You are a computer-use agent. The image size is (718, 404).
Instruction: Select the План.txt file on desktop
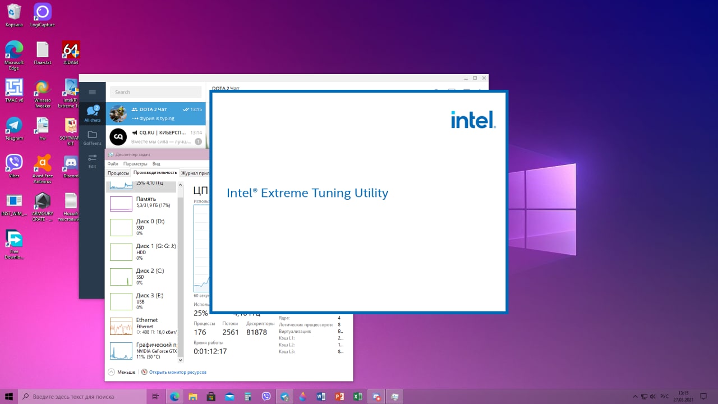pos(43,53)
